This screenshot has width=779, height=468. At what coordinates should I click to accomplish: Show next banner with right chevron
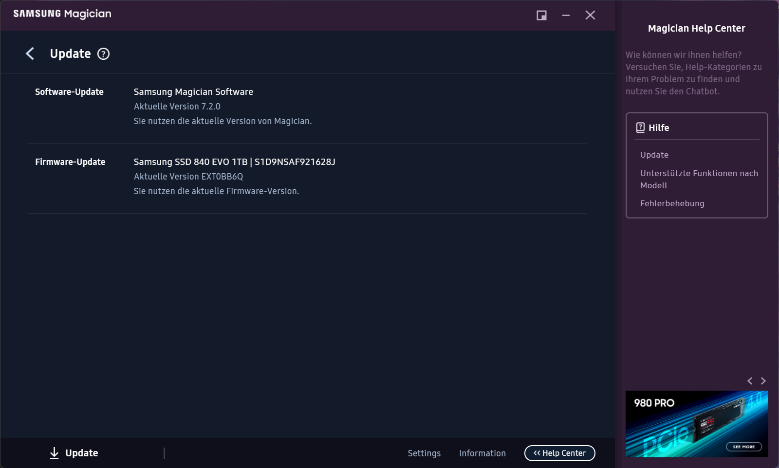pyautogui.click(x=763, y=381)
